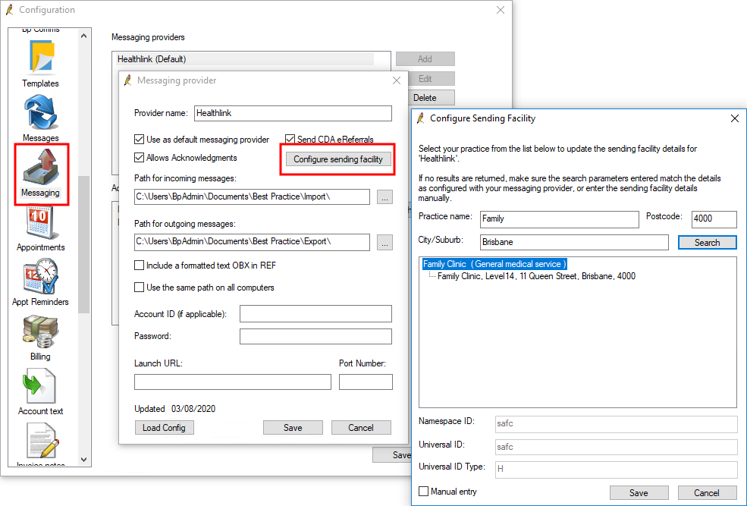
Task: Cancel the Configure Sending Facility dialog
Action: coord(707,492)
